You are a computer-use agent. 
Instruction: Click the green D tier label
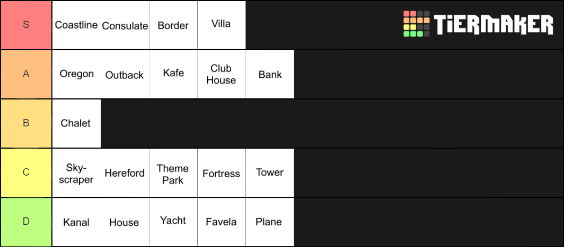coord(26,222)
